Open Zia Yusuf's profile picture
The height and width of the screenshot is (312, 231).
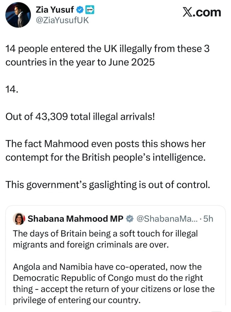(x=18, y=15)
